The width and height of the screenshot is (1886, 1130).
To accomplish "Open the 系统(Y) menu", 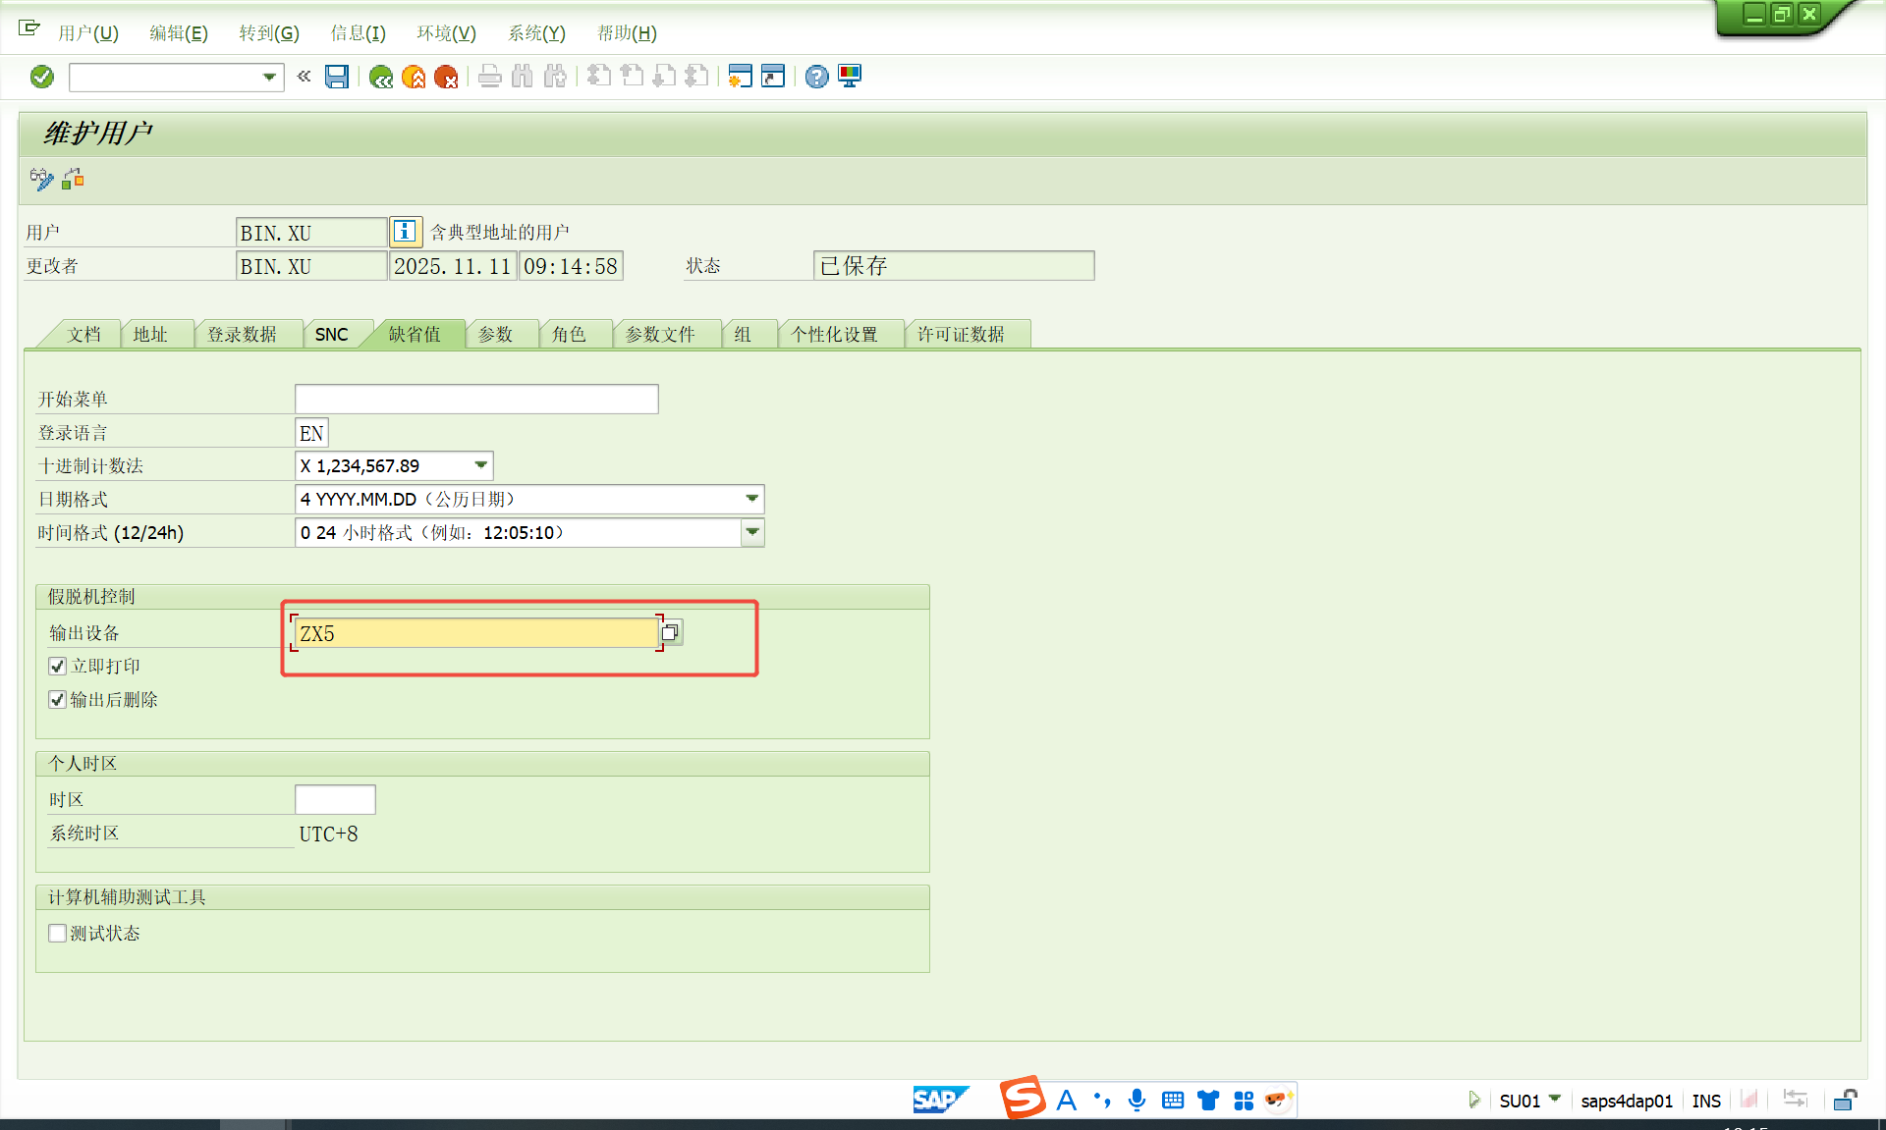I will 536,33.
